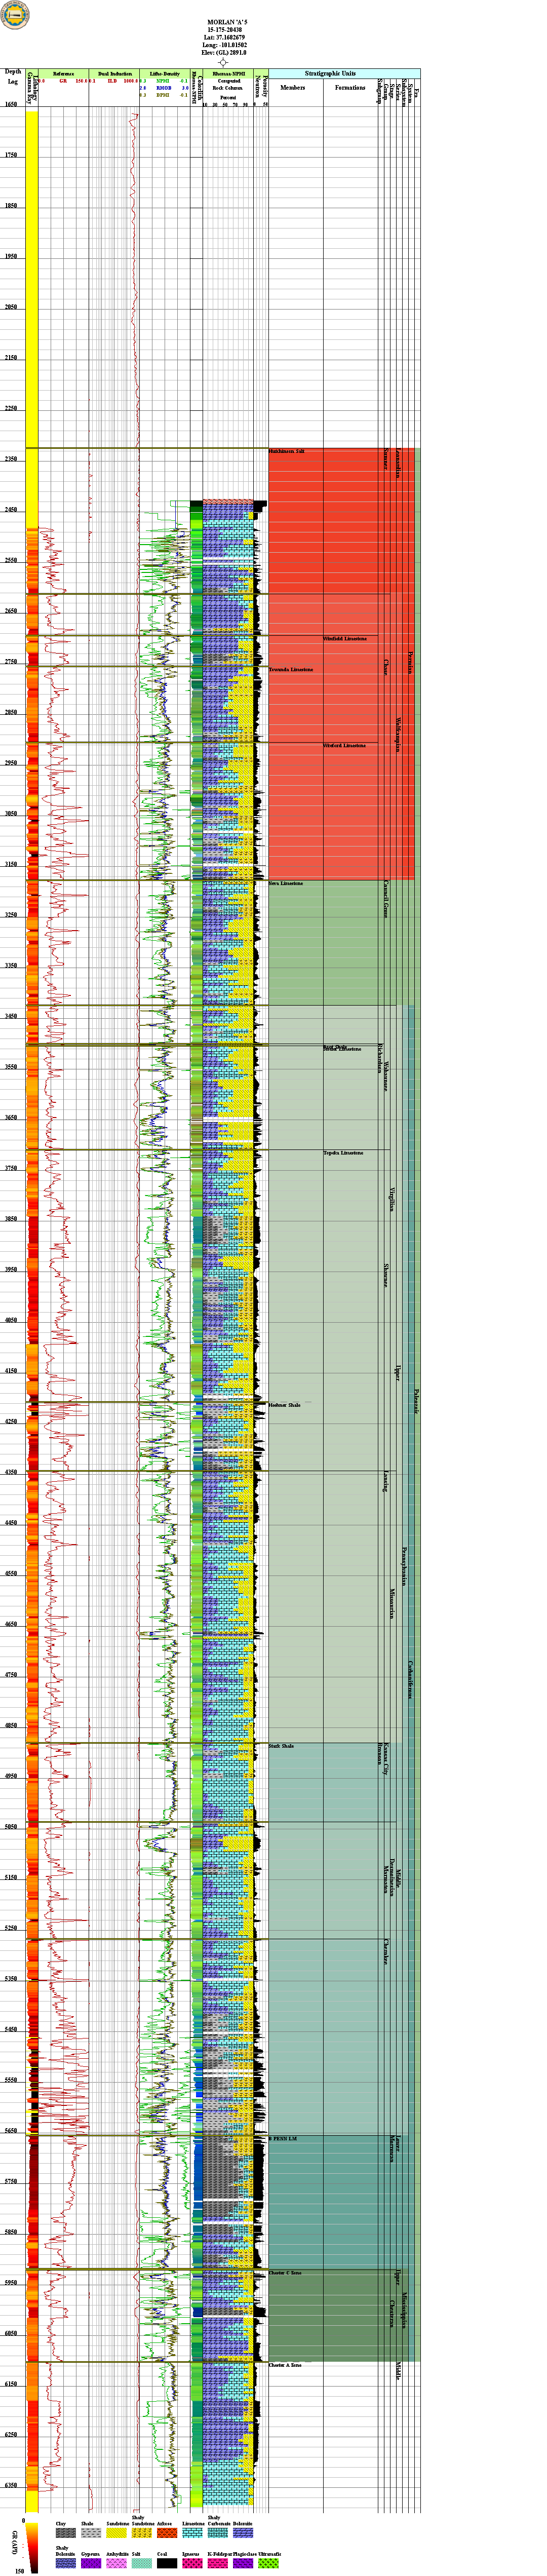
Task: Click the Wreford Limestone formation label
Action: coord(345,745)
